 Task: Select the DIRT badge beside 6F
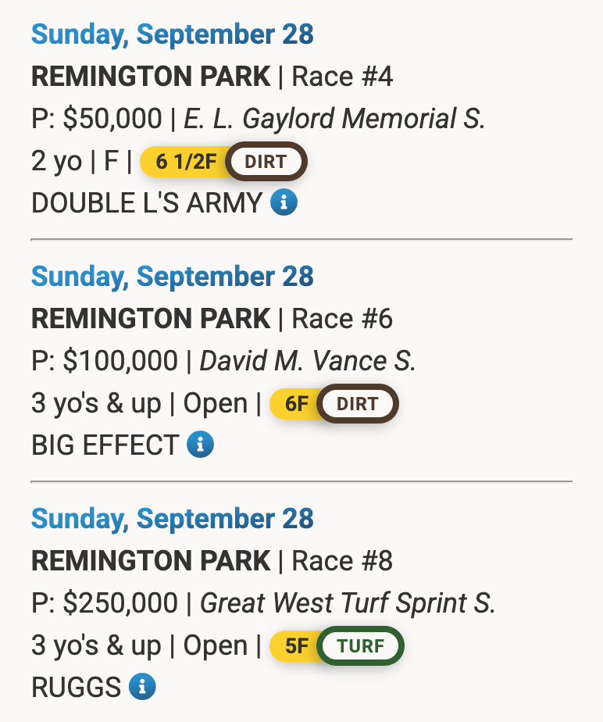point(357,405)
